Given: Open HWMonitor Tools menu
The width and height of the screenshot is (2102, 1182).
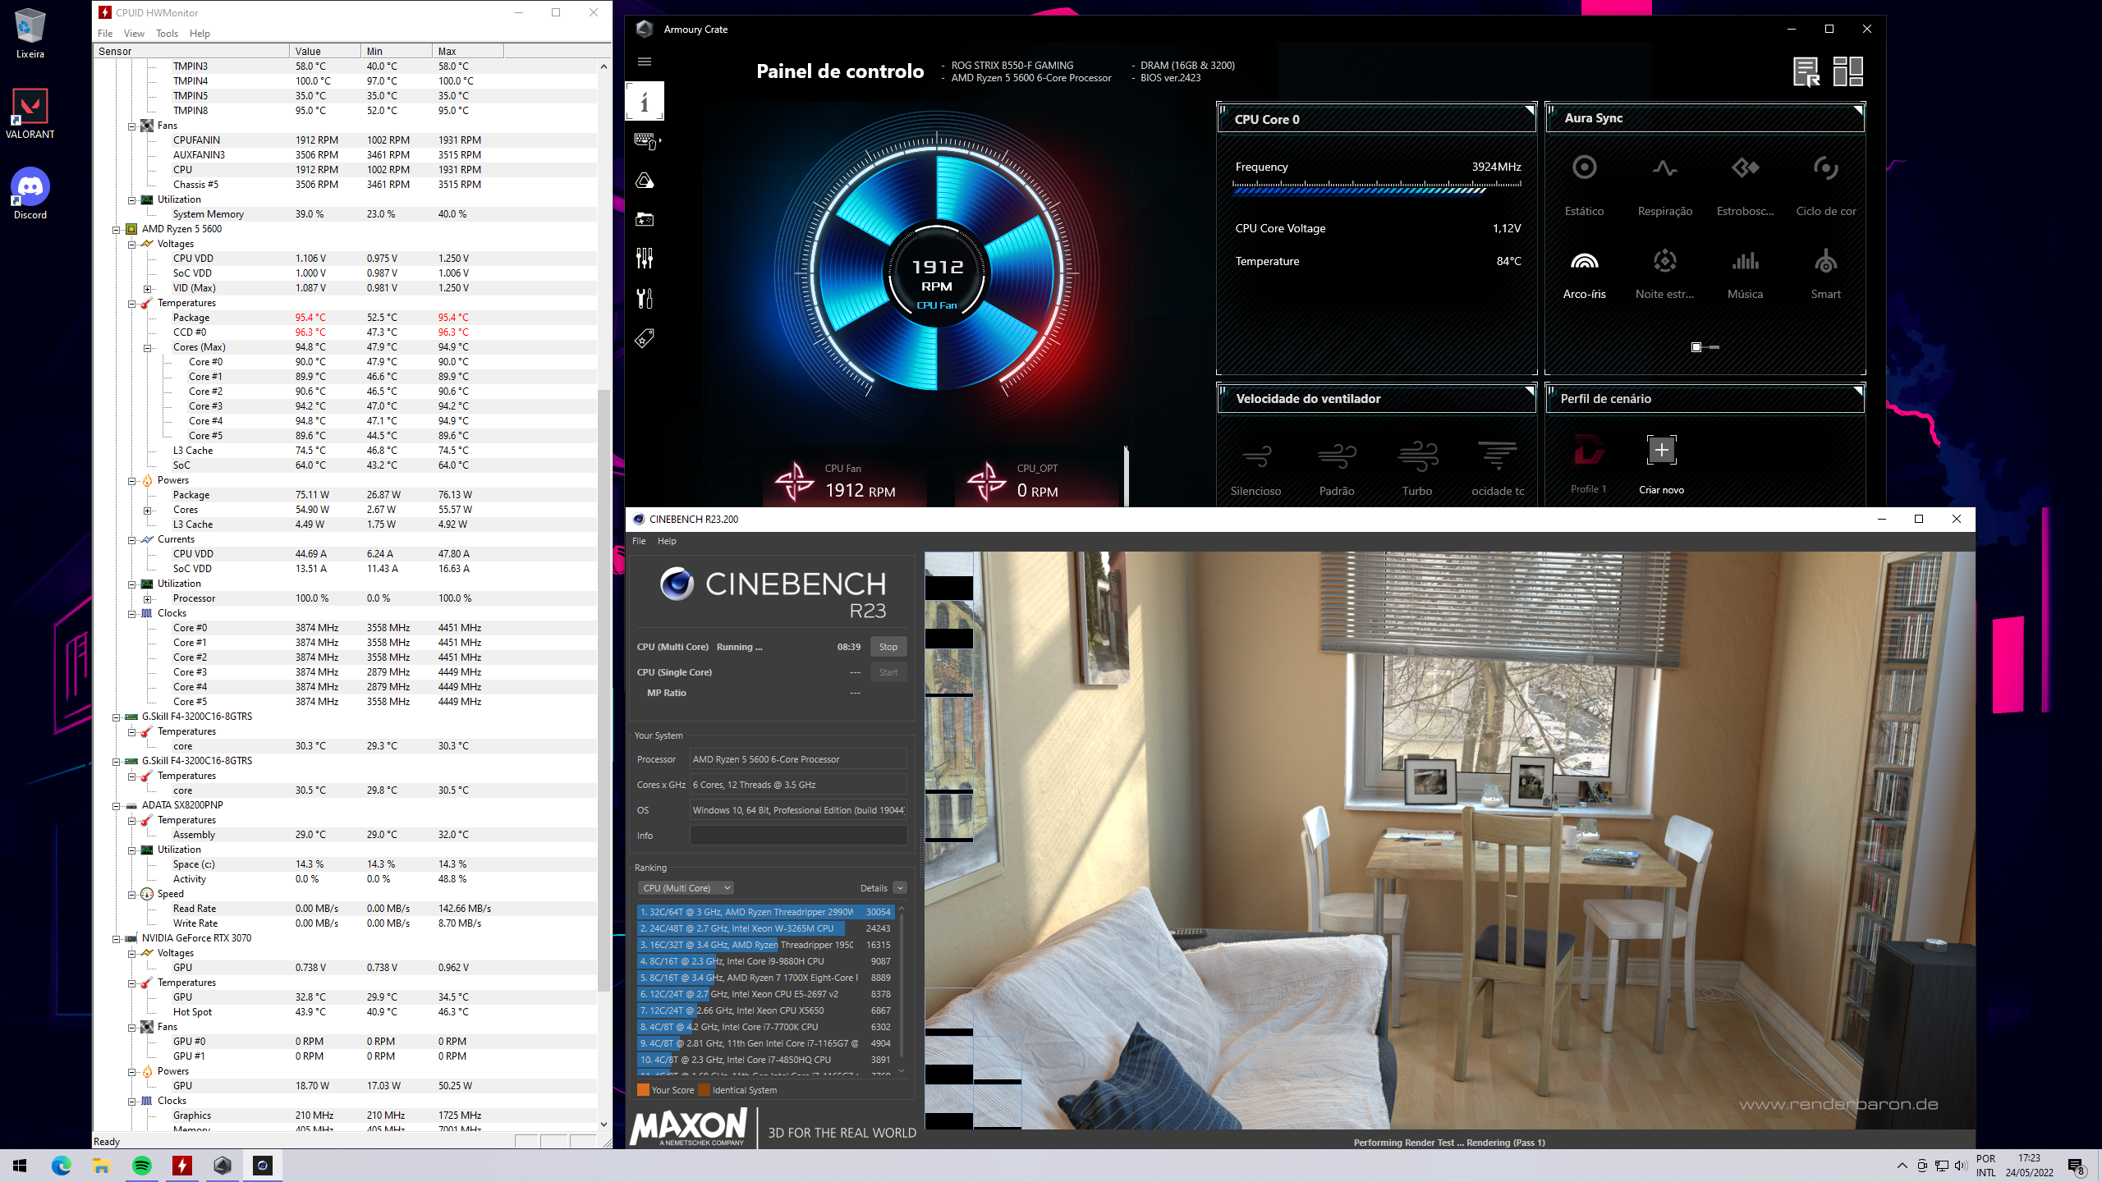Looking at the screenshot, I should click(167, 34).
